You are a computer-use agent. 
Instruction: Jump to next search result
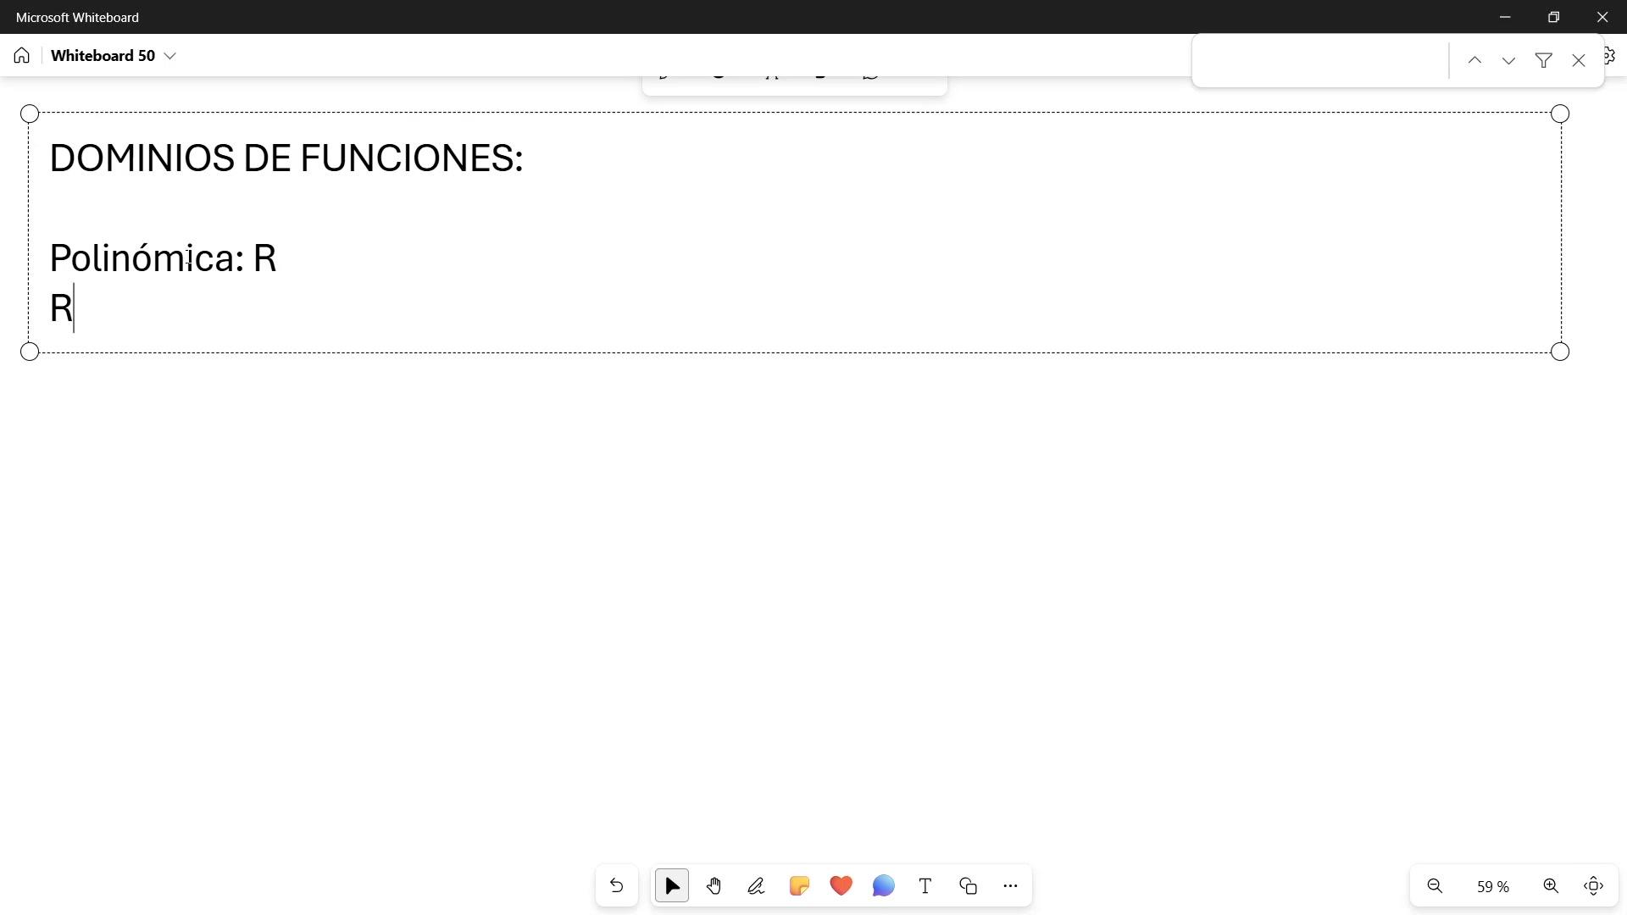point(1508,60)
